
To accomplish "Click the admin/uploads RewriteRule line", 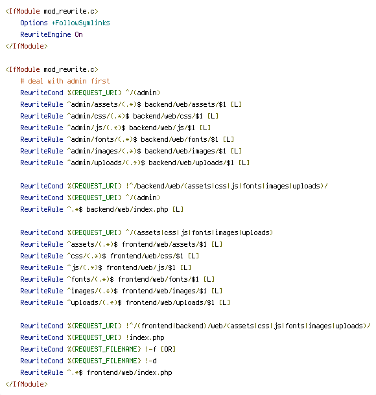I will click(x=135, y=163).
